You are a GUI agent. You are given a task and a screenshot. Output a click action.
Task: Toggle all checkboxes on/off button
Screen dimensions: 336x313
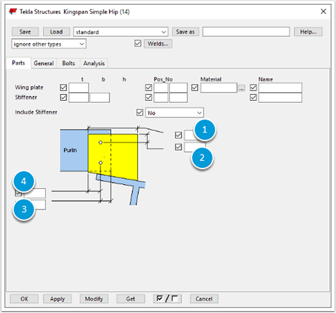167,299
